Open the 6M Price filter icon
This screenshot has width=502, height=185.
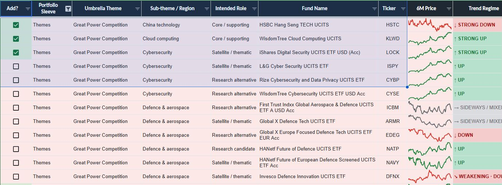click(x=449, y=9)
